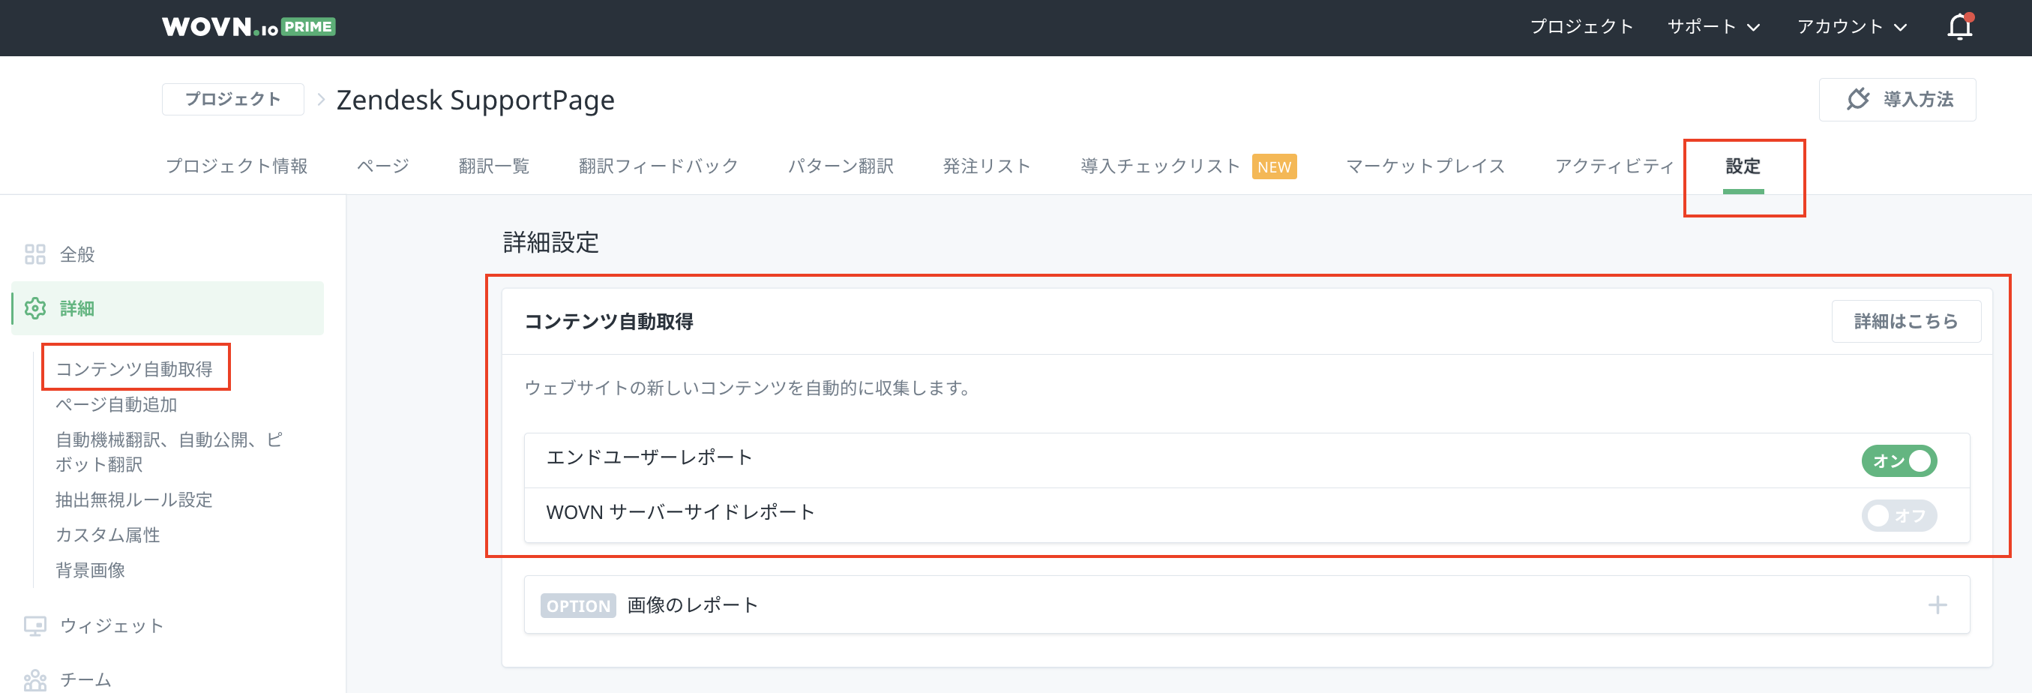Click the プロジェクト breadcrumb button
This screenshot has width=2032, height=693.
[232, 100]
